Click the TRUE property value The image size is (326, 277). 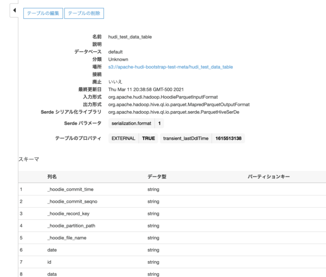148,138
